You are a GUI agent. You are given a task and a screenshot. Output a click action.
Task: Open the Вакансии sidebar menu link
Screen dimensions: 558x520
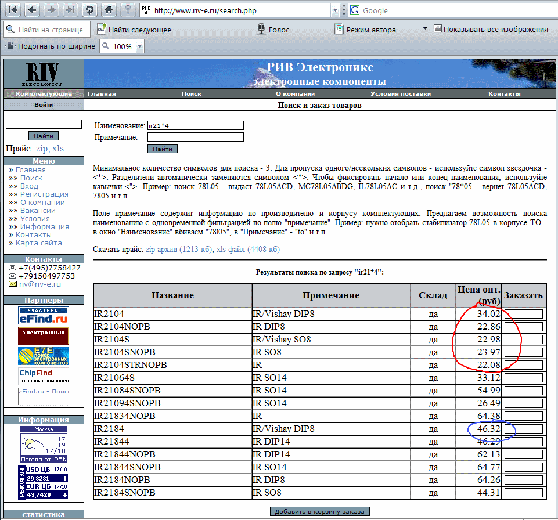click(x=38, y=211)
